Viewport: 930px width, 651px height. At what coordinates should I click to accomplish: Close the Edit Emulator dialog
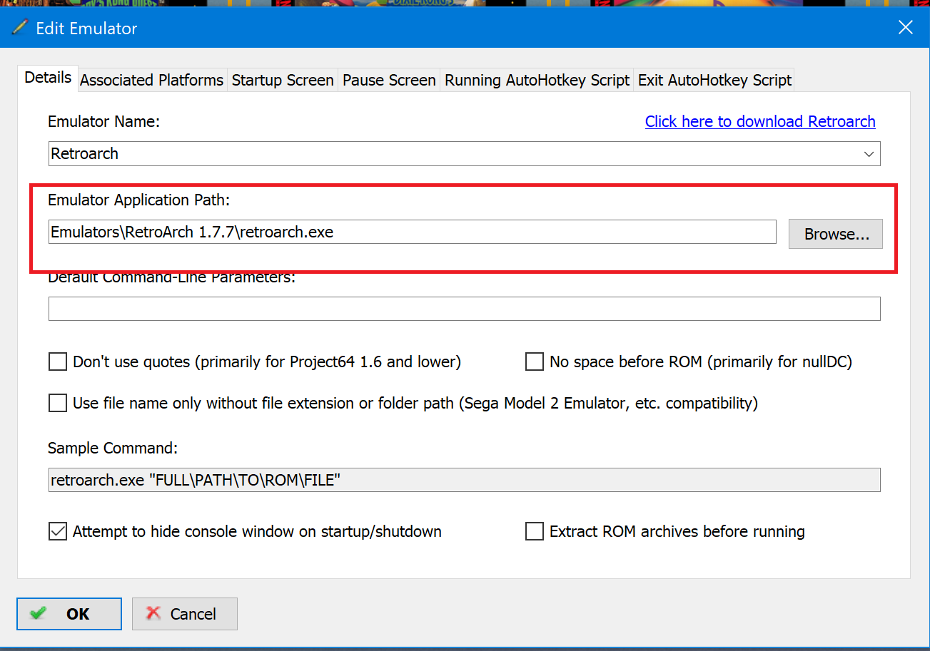coord(905,28)
